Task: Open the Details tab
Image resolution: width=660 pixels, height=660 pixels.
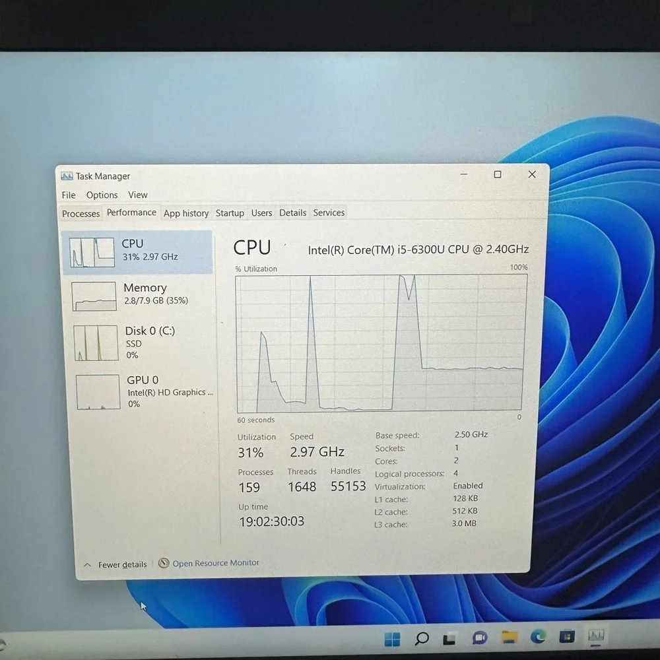Action: pyautogui.click(x=292, y=213)
